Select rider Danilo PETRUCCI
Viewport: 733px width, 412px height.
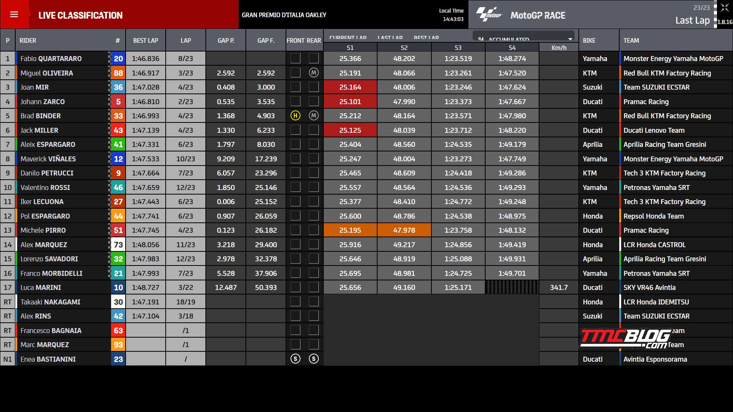point(47,173)
